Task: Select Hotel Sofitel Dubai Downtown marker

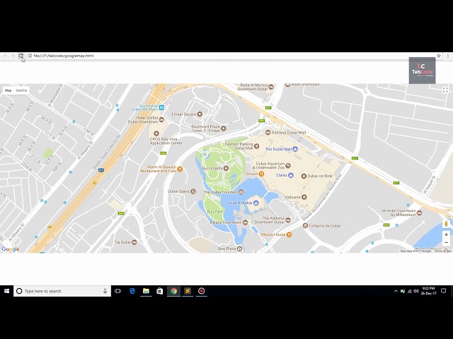Action: tap(161, 119)
